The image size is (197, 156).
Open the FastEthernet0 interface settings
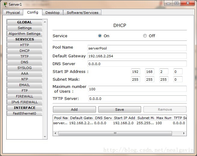[24, 113]
